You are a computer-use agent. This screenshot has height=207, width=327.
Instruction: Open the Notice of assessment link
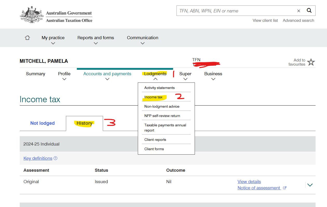click(259, 188)
